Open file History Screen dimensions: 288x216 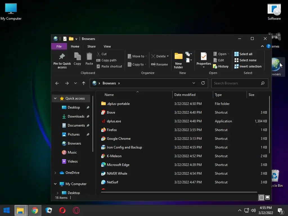coord(220,66)
